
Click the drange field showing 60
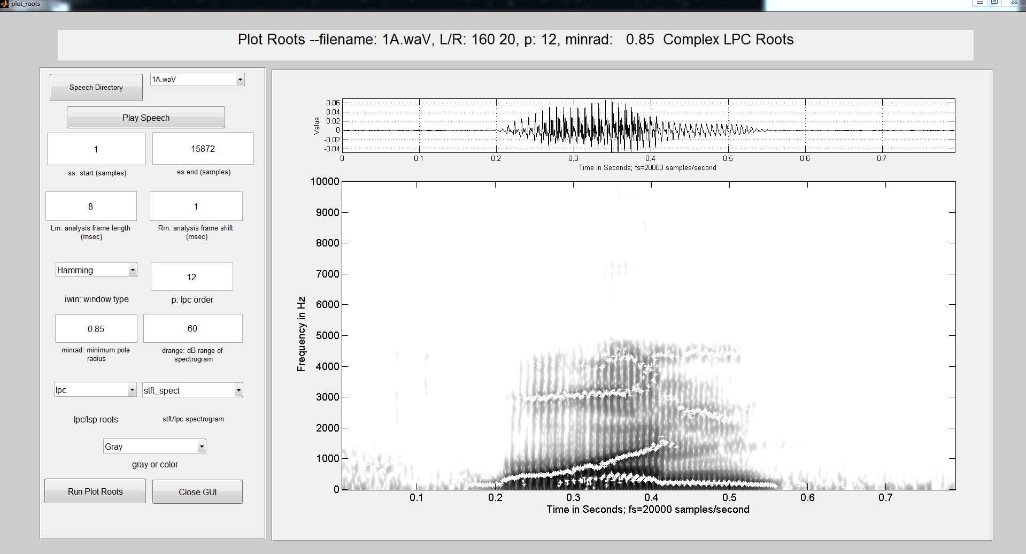tap(193, 328)
